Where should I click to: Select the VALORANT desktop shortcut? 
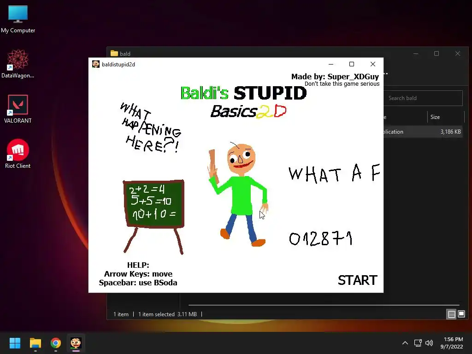point(18,109)
